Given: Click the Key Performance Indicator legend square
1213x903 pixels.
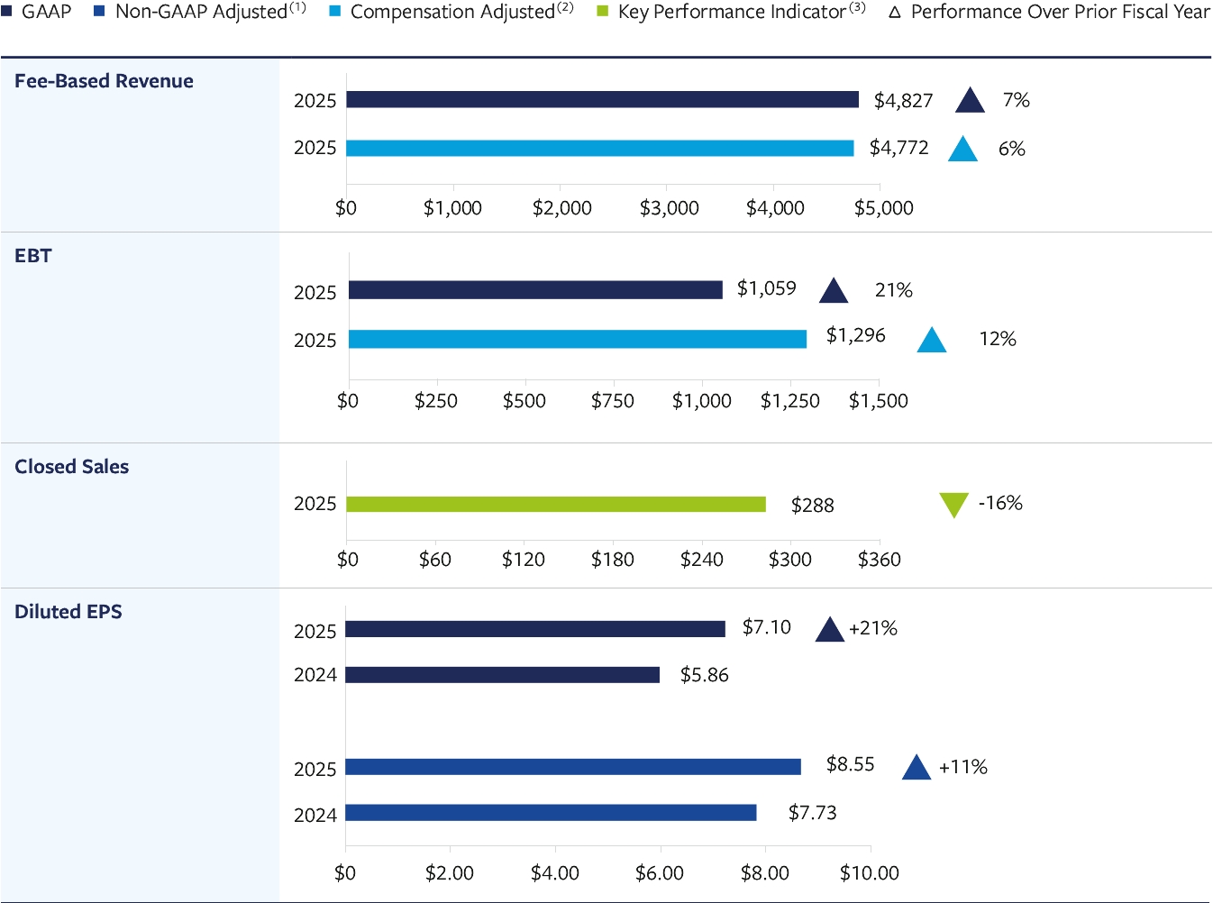Looking at the screenshot, I should [x=603, y=12].
